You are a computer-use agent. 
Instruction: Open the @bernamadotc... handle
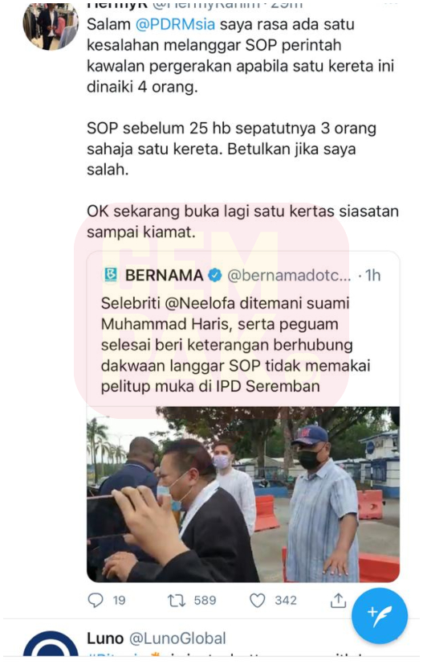pos(289,276)
